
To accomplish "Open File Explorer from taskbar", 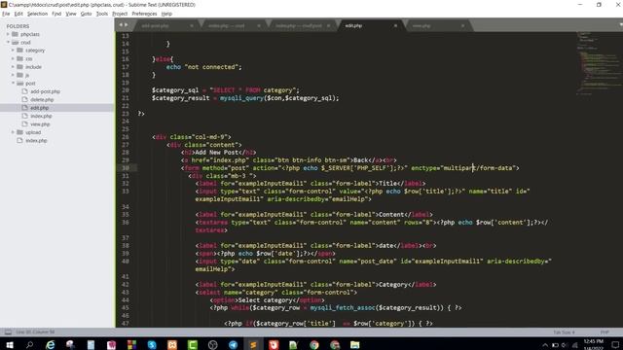I will point(354,344).
